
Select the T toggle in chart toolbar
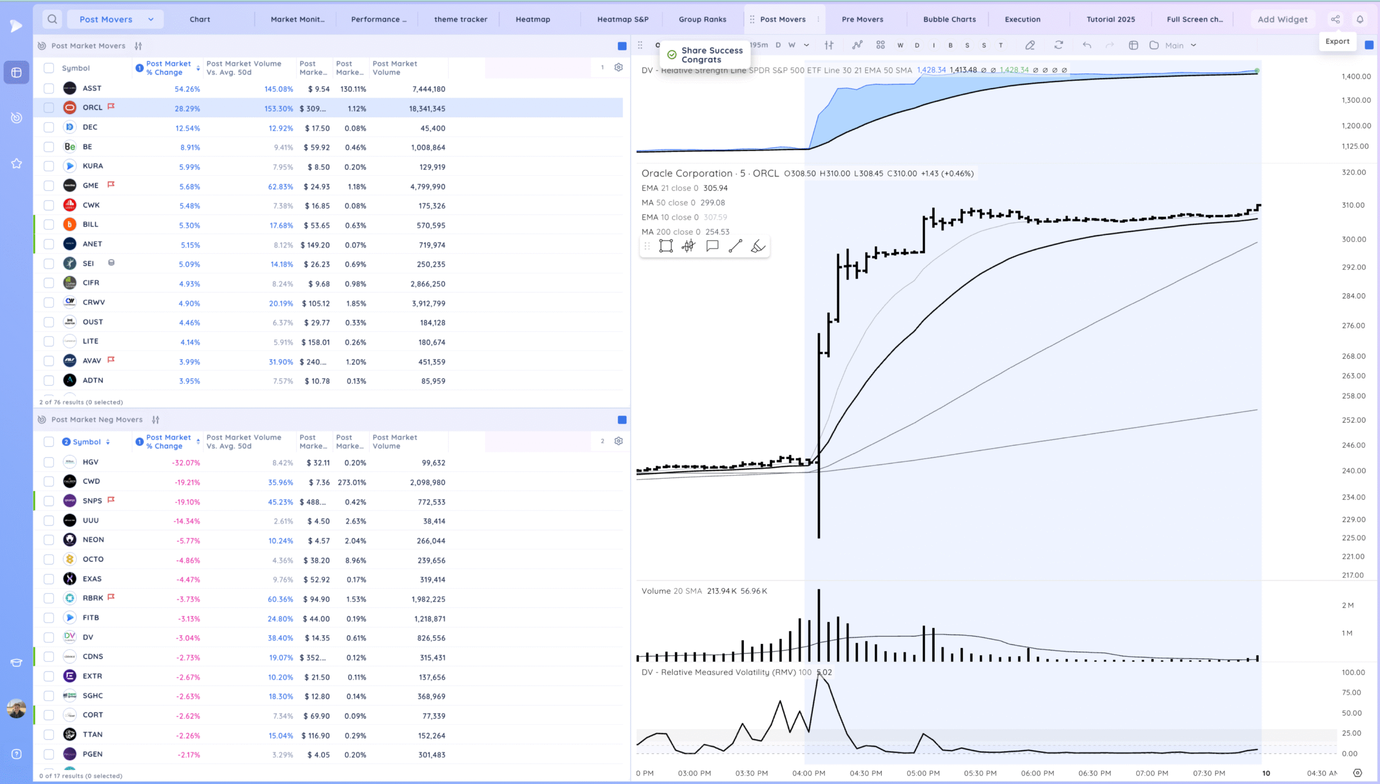(1000, 45)
